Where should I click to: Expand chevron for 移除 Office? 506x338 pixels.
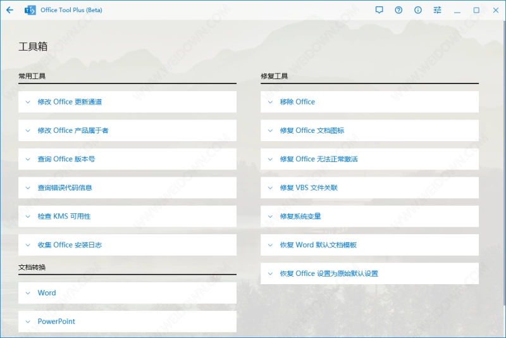(x=271, y=102)
